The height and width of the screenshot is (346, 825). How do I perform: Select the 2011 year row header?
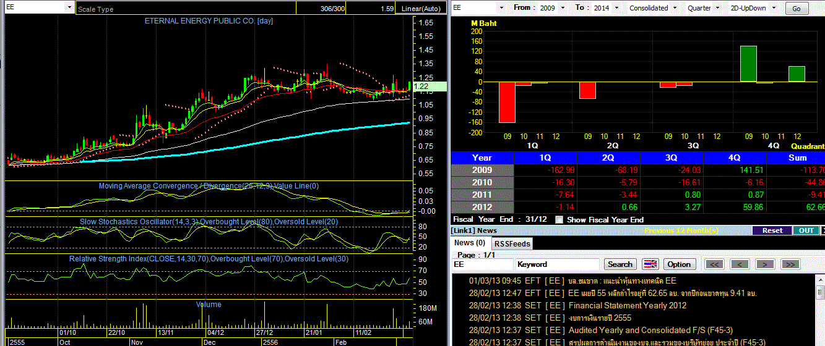pyautogui.click(x=482, y=195)
